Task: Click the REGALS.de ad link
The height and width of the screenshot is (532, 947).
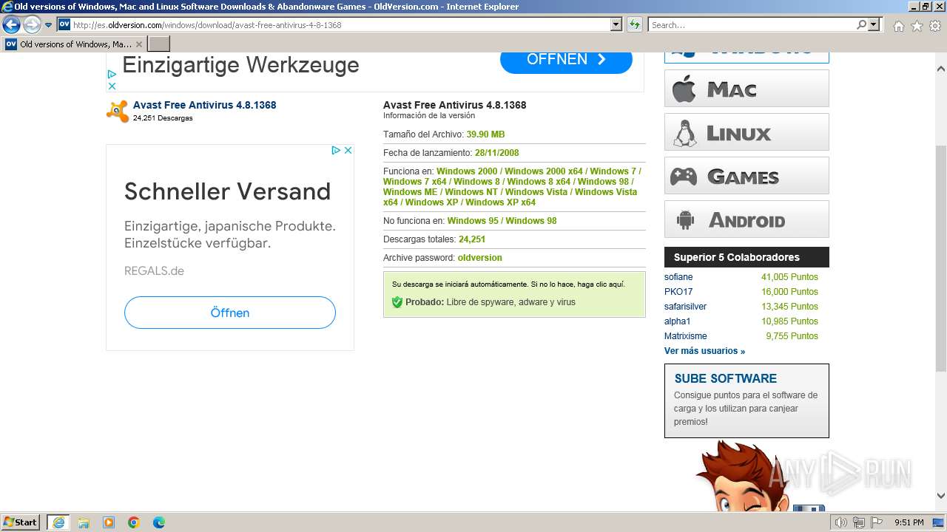Action: [x=154, y=270]
